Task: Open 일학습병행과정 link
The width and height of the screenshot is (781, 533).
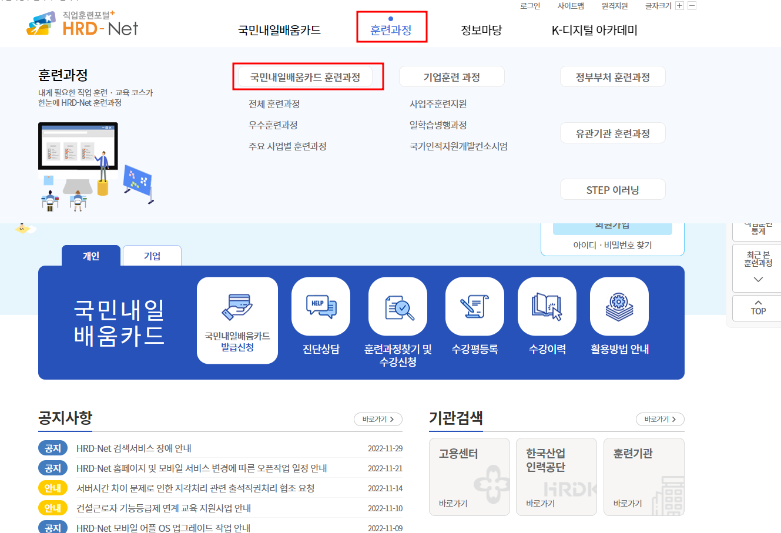Action: (438, 125)
